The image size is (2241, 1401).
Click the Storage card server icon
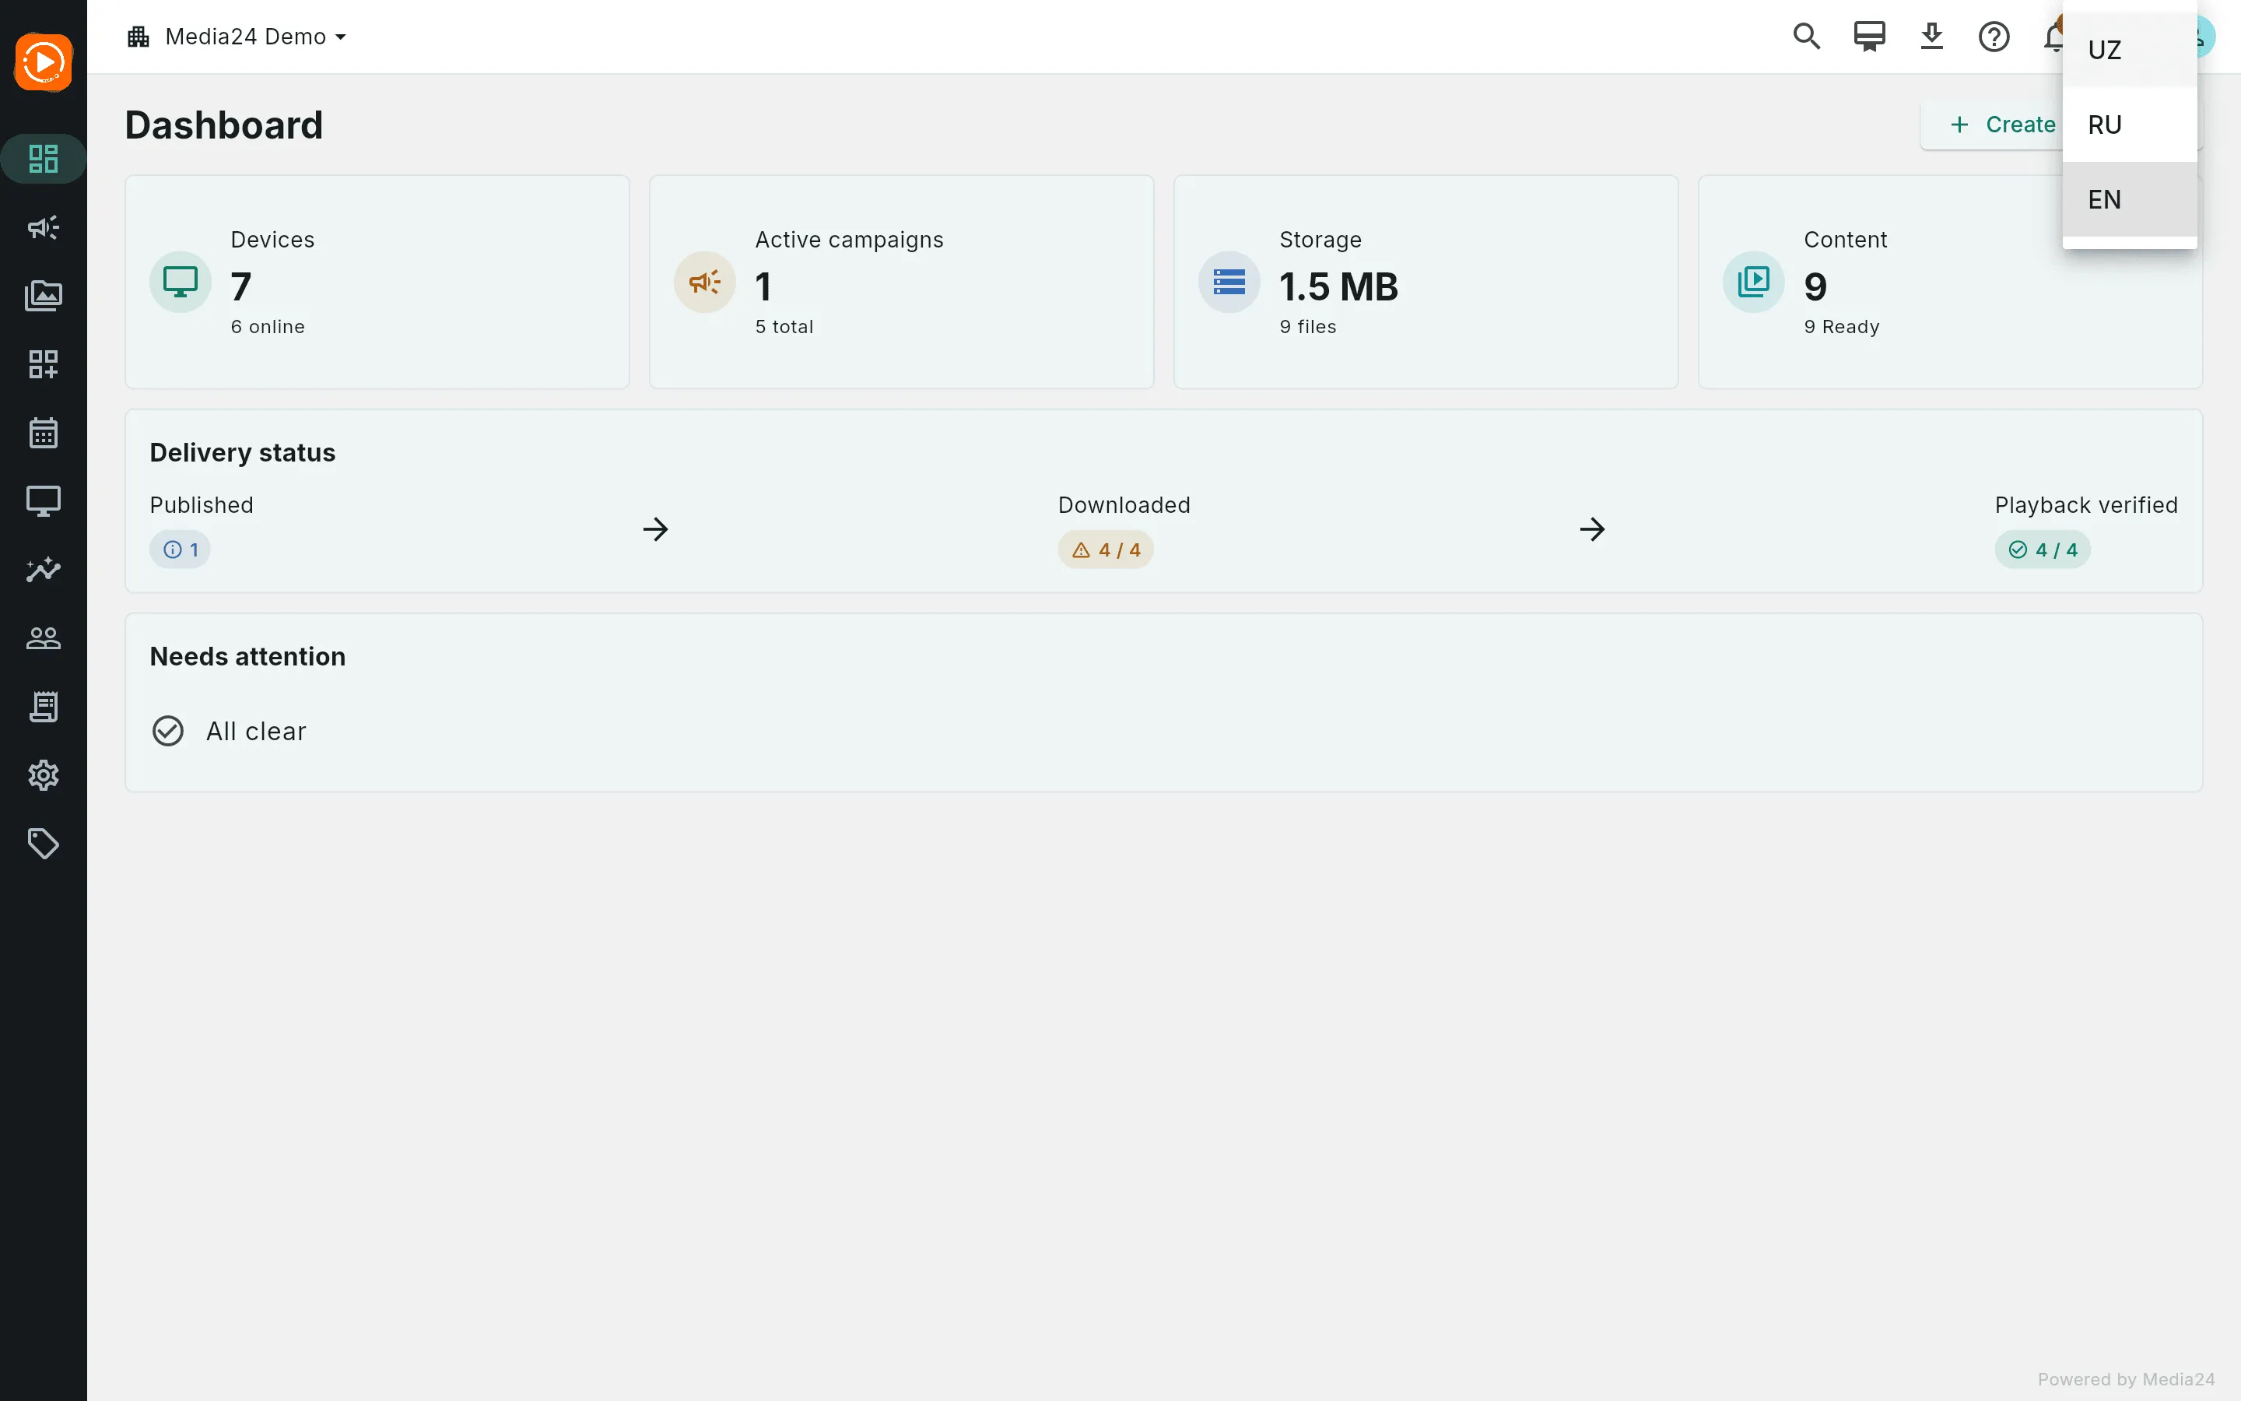pyautogui.click(x=1229, y=282)
